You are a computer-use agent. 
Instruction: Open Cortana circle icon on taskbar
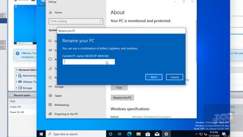coord(110,134)
